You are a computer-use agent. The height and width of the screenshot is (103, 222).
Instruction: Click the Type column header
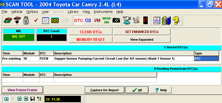pos(207,53)
